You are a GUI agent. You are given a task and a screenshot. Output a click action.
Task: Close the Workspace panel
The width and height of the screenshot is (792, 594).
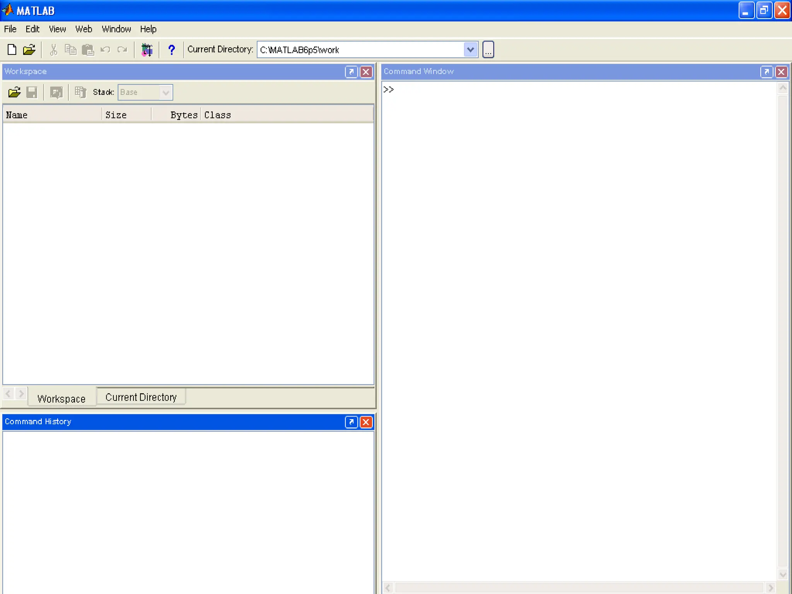coord(366,72)
